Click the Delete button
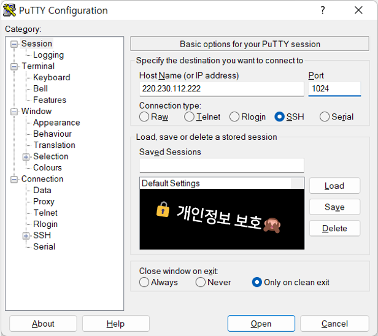This screenshot has width=378, height=336. point(334,228)
